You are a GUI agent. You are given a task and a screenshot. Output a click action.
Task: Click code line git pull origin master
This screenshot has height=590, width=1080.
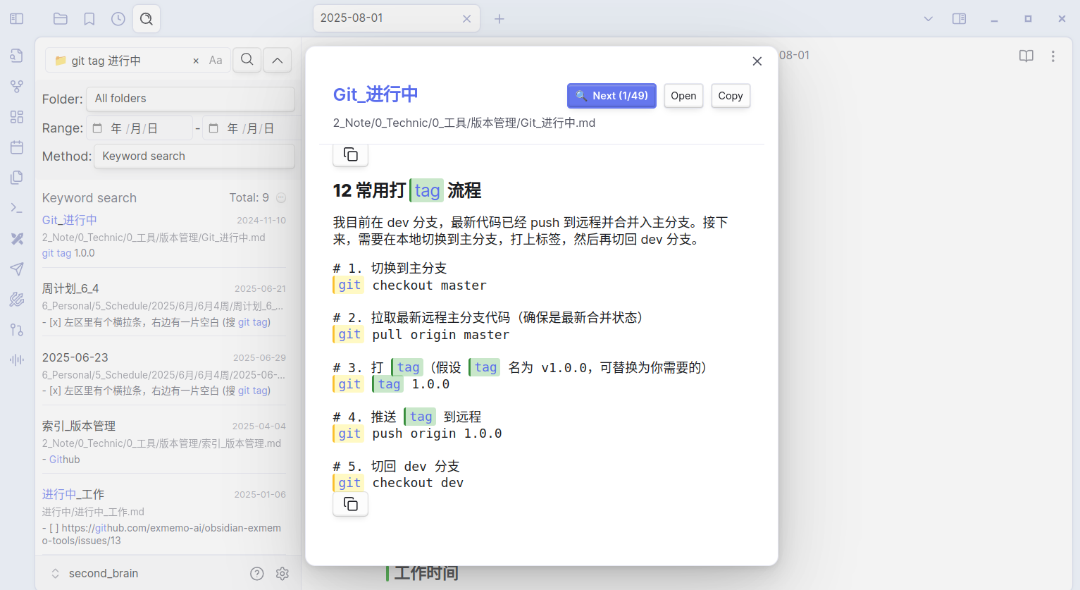(421, 335)
